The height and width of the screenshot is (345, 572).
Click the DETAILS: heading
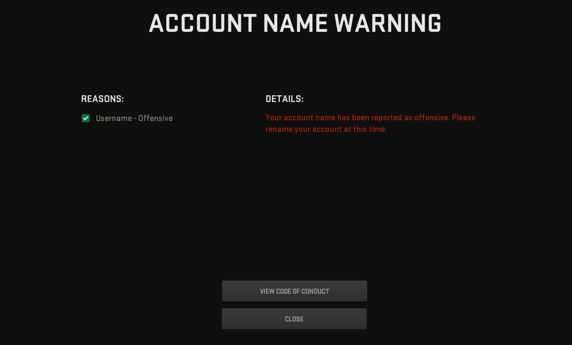pos(285,99)
